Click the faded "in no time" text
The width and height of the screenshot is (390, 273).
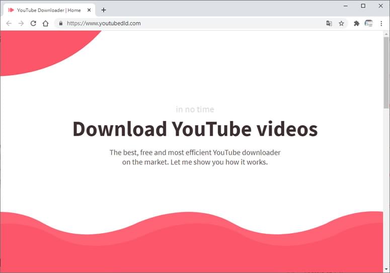tap(195, 109)
